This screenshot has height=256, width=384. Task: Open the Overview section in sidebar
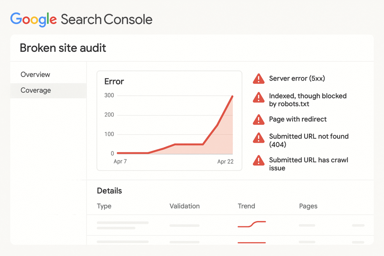click(x=35, y=75)
